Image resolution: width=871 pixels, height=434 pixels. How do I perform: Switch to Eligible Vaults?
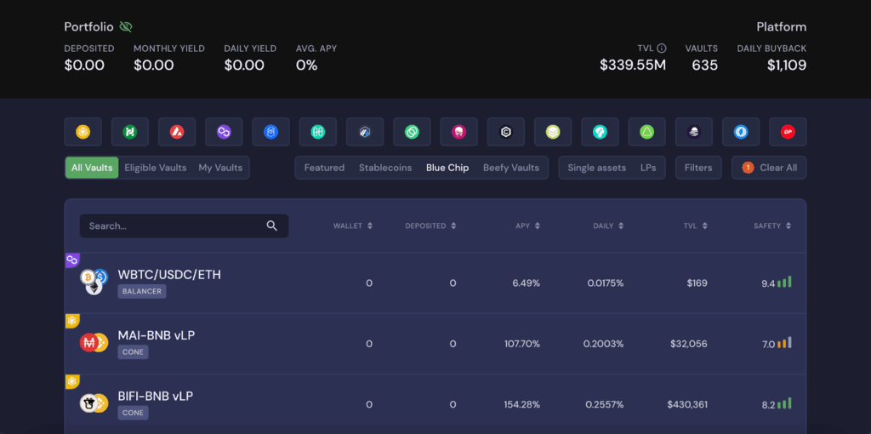click(155, 168)
